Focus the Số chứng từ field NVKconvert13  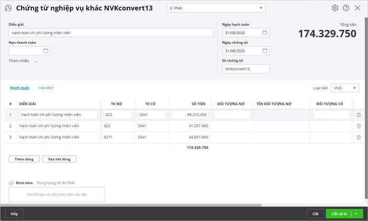[246, 69]
